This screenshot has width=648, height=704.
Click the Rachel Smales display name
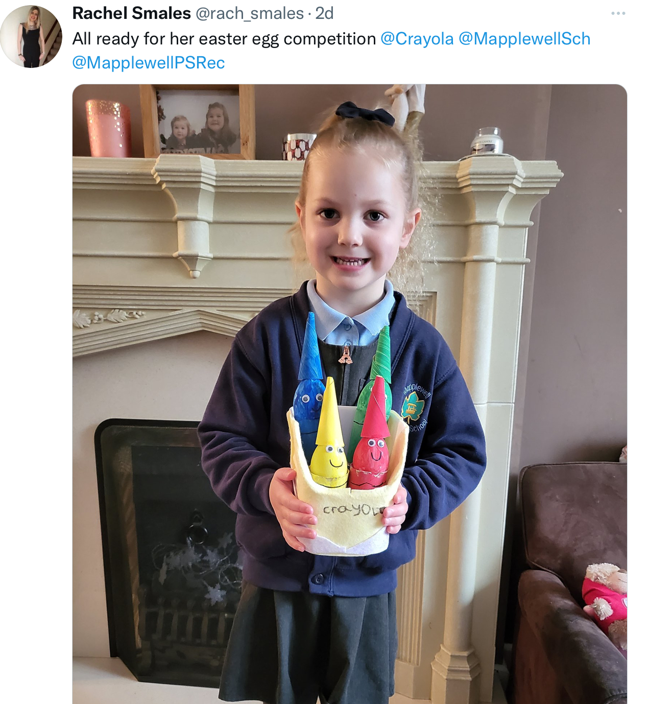click(x=131, y=13)
